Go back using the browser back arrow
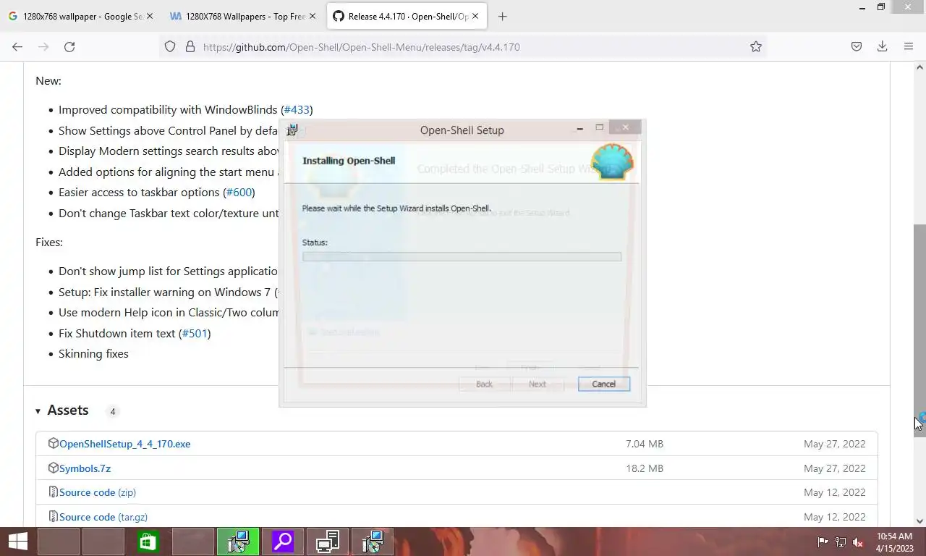Screen dimensions: 926x556 pyautogui.click(x=17, y=46)
